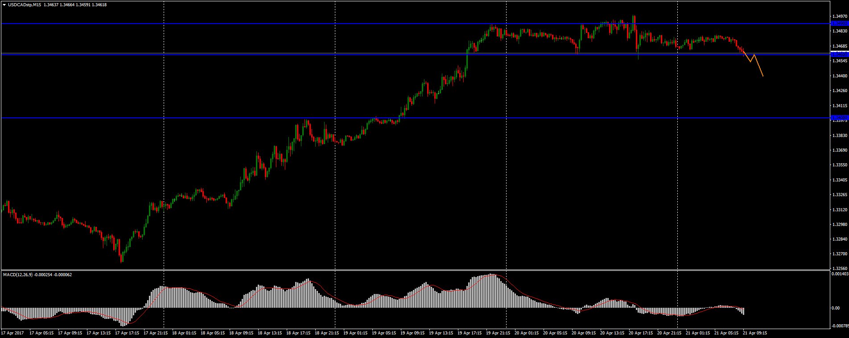Click the 1.34545 price scale label
Viewport: 849px width, 338px height.
pos(839,60)
